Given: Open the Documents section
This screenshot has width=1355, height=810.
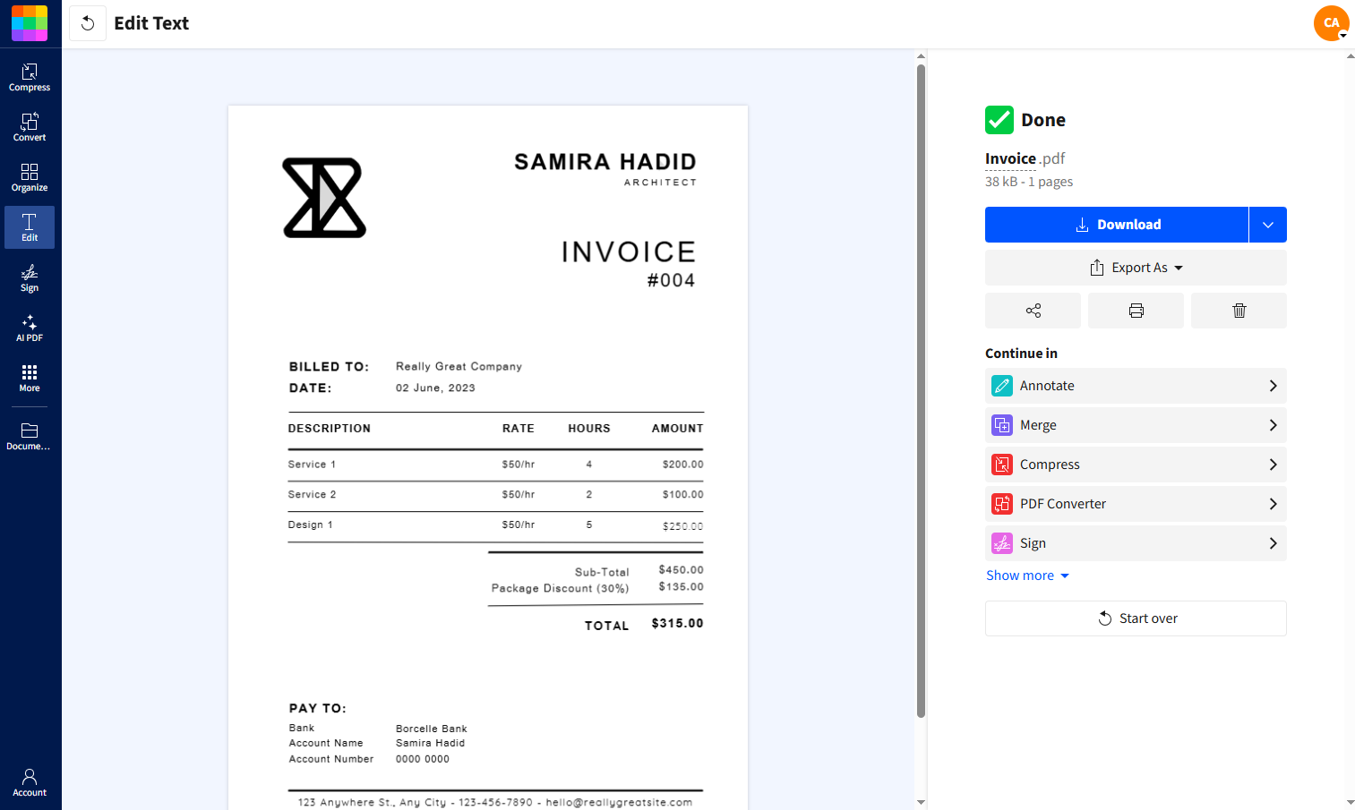Looking at the screenshot, I should [30, 436].
